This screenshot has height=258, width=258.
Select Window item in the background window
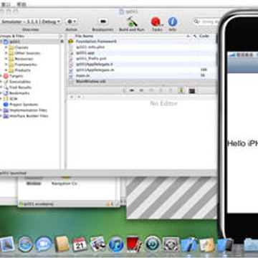(34, 183)
